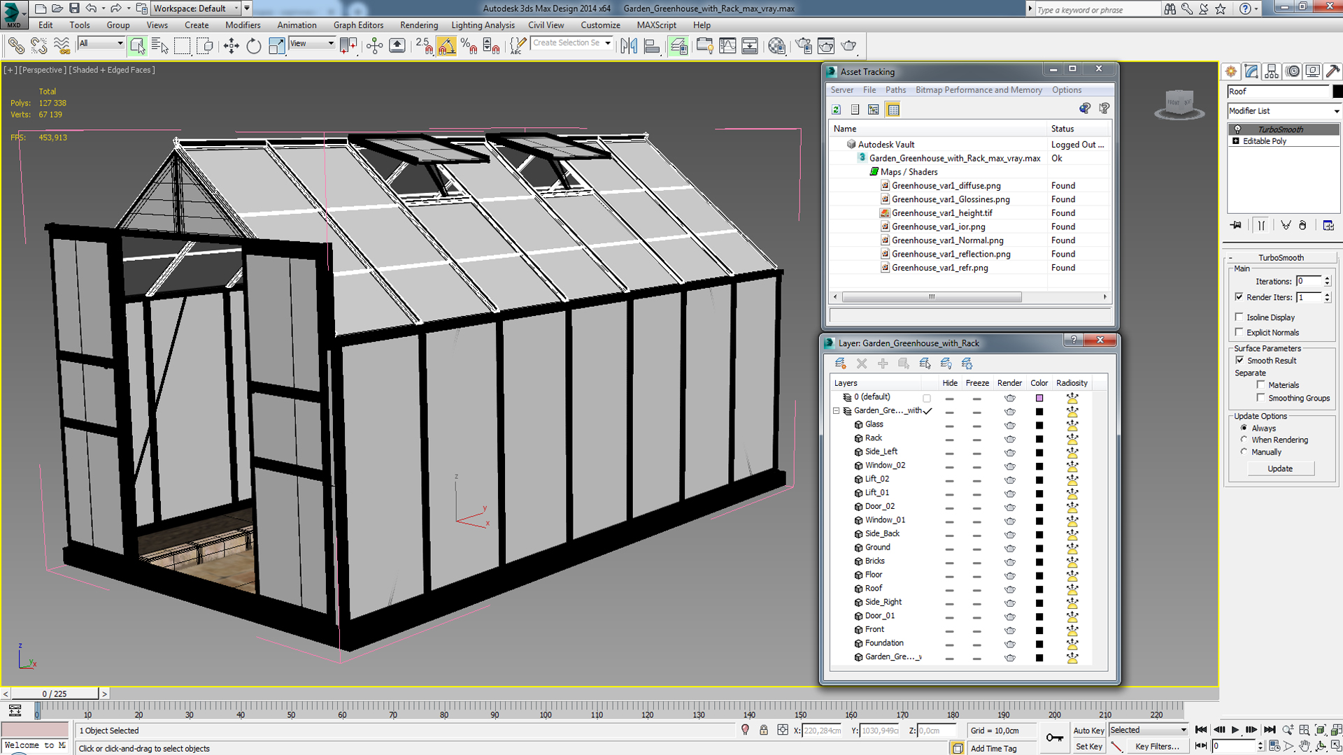The width and height of the screenshot is (1343, 755).
Task: Expand the Editable Poly modifier entry
Action: [x=1236, y=141]
